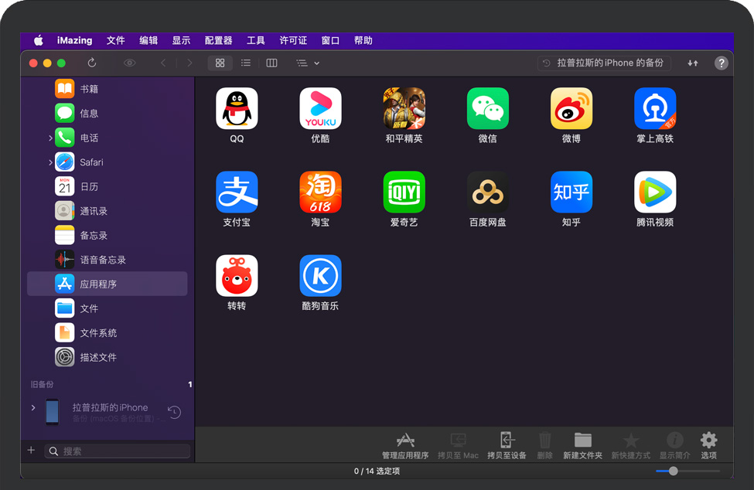The height and width of the screenshot is (490, 754).
Task: Expand the Phone sidebar item
Action: (50, 138)
